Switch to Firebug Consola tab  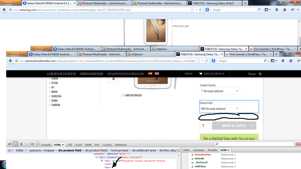pyautogui.click(x=46, y=145)
